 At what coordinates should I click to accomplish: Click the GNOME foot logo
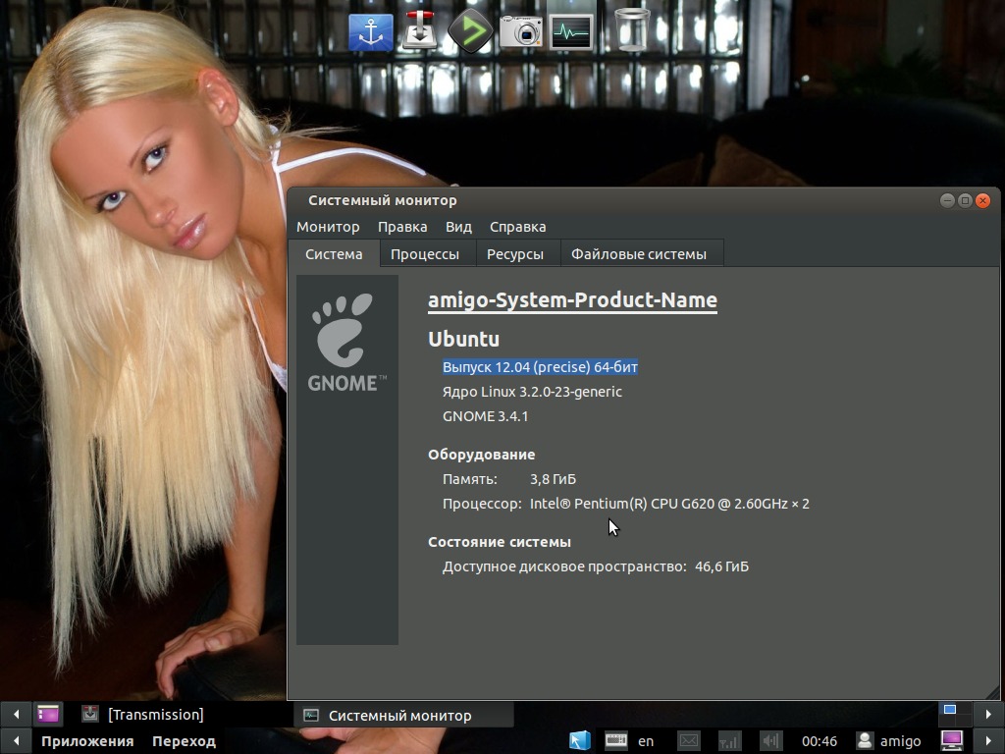click(x=346, y=343)
